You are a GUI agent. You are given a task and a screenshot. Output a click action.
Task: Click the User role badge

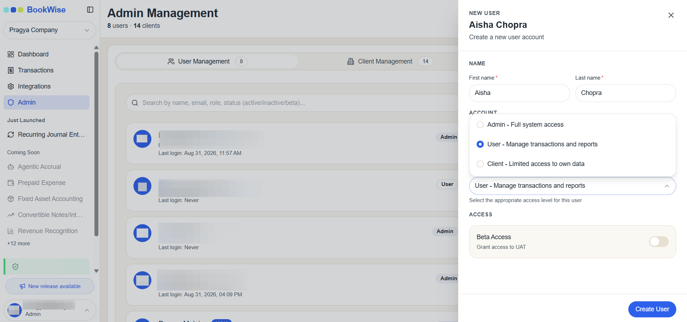click(447, 184)
